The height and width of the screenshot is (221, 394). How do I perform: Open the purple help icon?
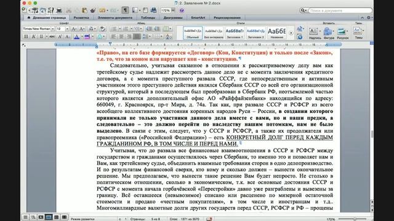pos(182,10)
